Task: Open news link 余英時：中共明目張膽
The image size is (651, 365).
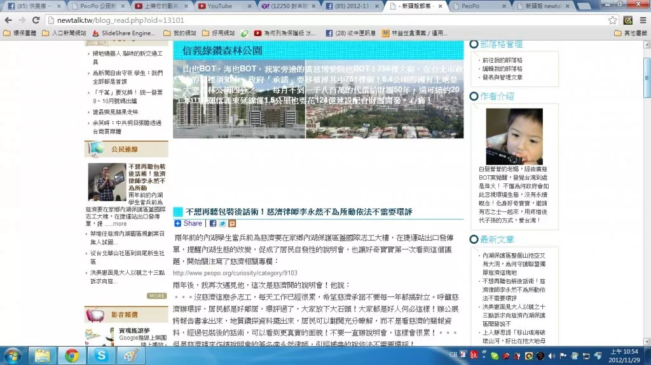Action: [127, 127]
